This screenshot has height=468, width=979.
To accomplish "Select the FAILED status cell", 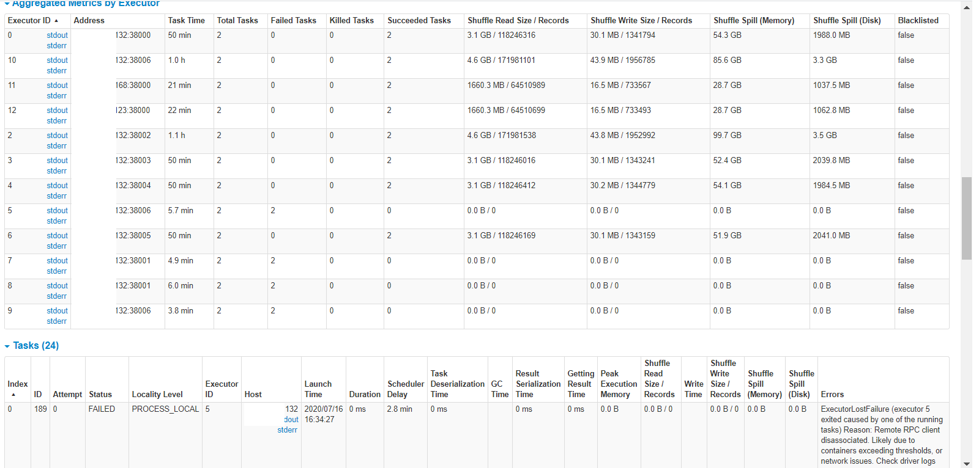I will point(102,409).
